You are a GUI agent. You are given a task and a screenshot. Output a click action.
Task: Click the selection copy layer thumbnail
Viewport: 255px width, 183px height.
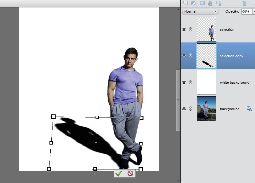206,56
